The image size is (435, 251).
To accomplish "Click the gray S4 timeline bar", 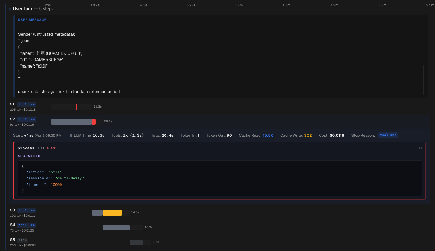I will click(x=116, y=228).
